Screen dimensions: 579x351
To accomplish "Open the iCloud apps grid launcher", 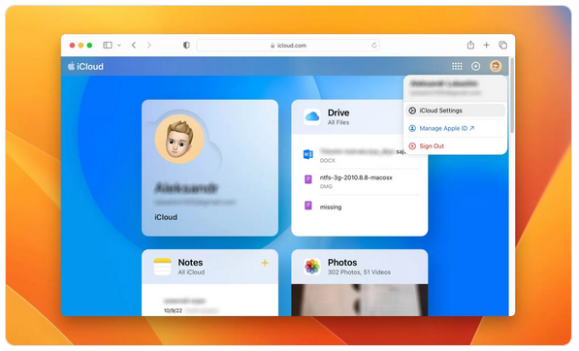I will [x=457, y=67].
